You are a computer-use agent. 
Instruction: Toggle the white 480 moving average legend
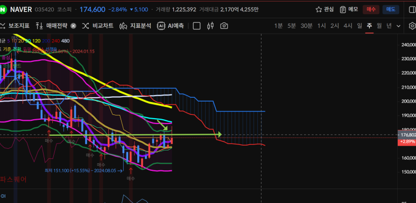pyautogui.click(x=65, y=41)
